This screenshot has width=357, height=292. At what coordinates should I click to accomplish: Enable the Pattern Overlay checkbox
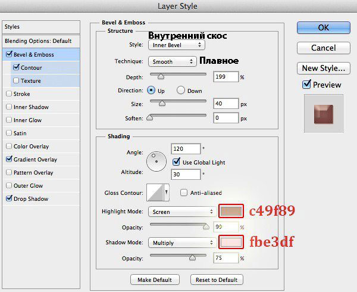tap(9, 172)
